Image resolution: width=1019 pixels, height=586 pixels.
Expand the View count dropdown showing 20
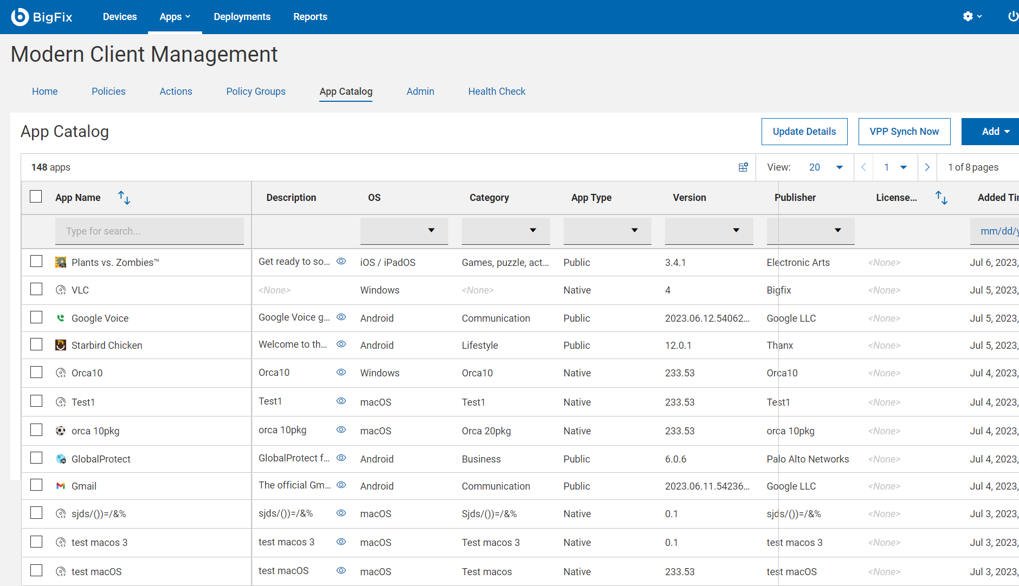(840, 167)
